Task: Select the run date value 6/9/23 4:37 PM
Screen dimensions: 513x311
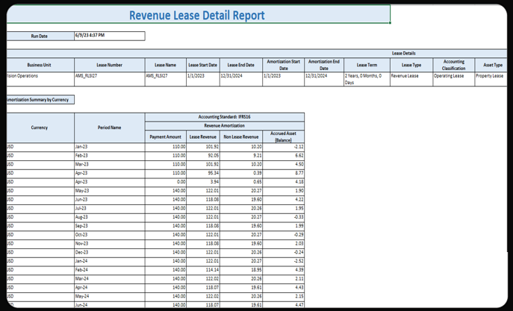Action: tap(90, 35)
